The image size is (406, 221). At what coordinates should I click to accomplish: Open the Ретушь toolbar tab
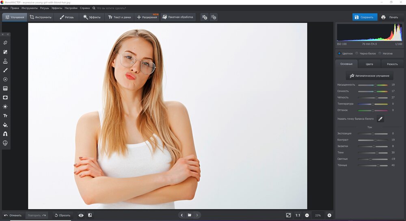click(x=67, y=17)
